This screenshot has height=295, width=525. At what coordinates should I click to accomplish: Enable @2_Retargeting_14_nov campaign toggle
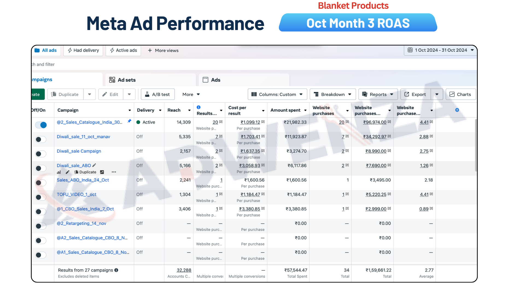tap(41, 226)
